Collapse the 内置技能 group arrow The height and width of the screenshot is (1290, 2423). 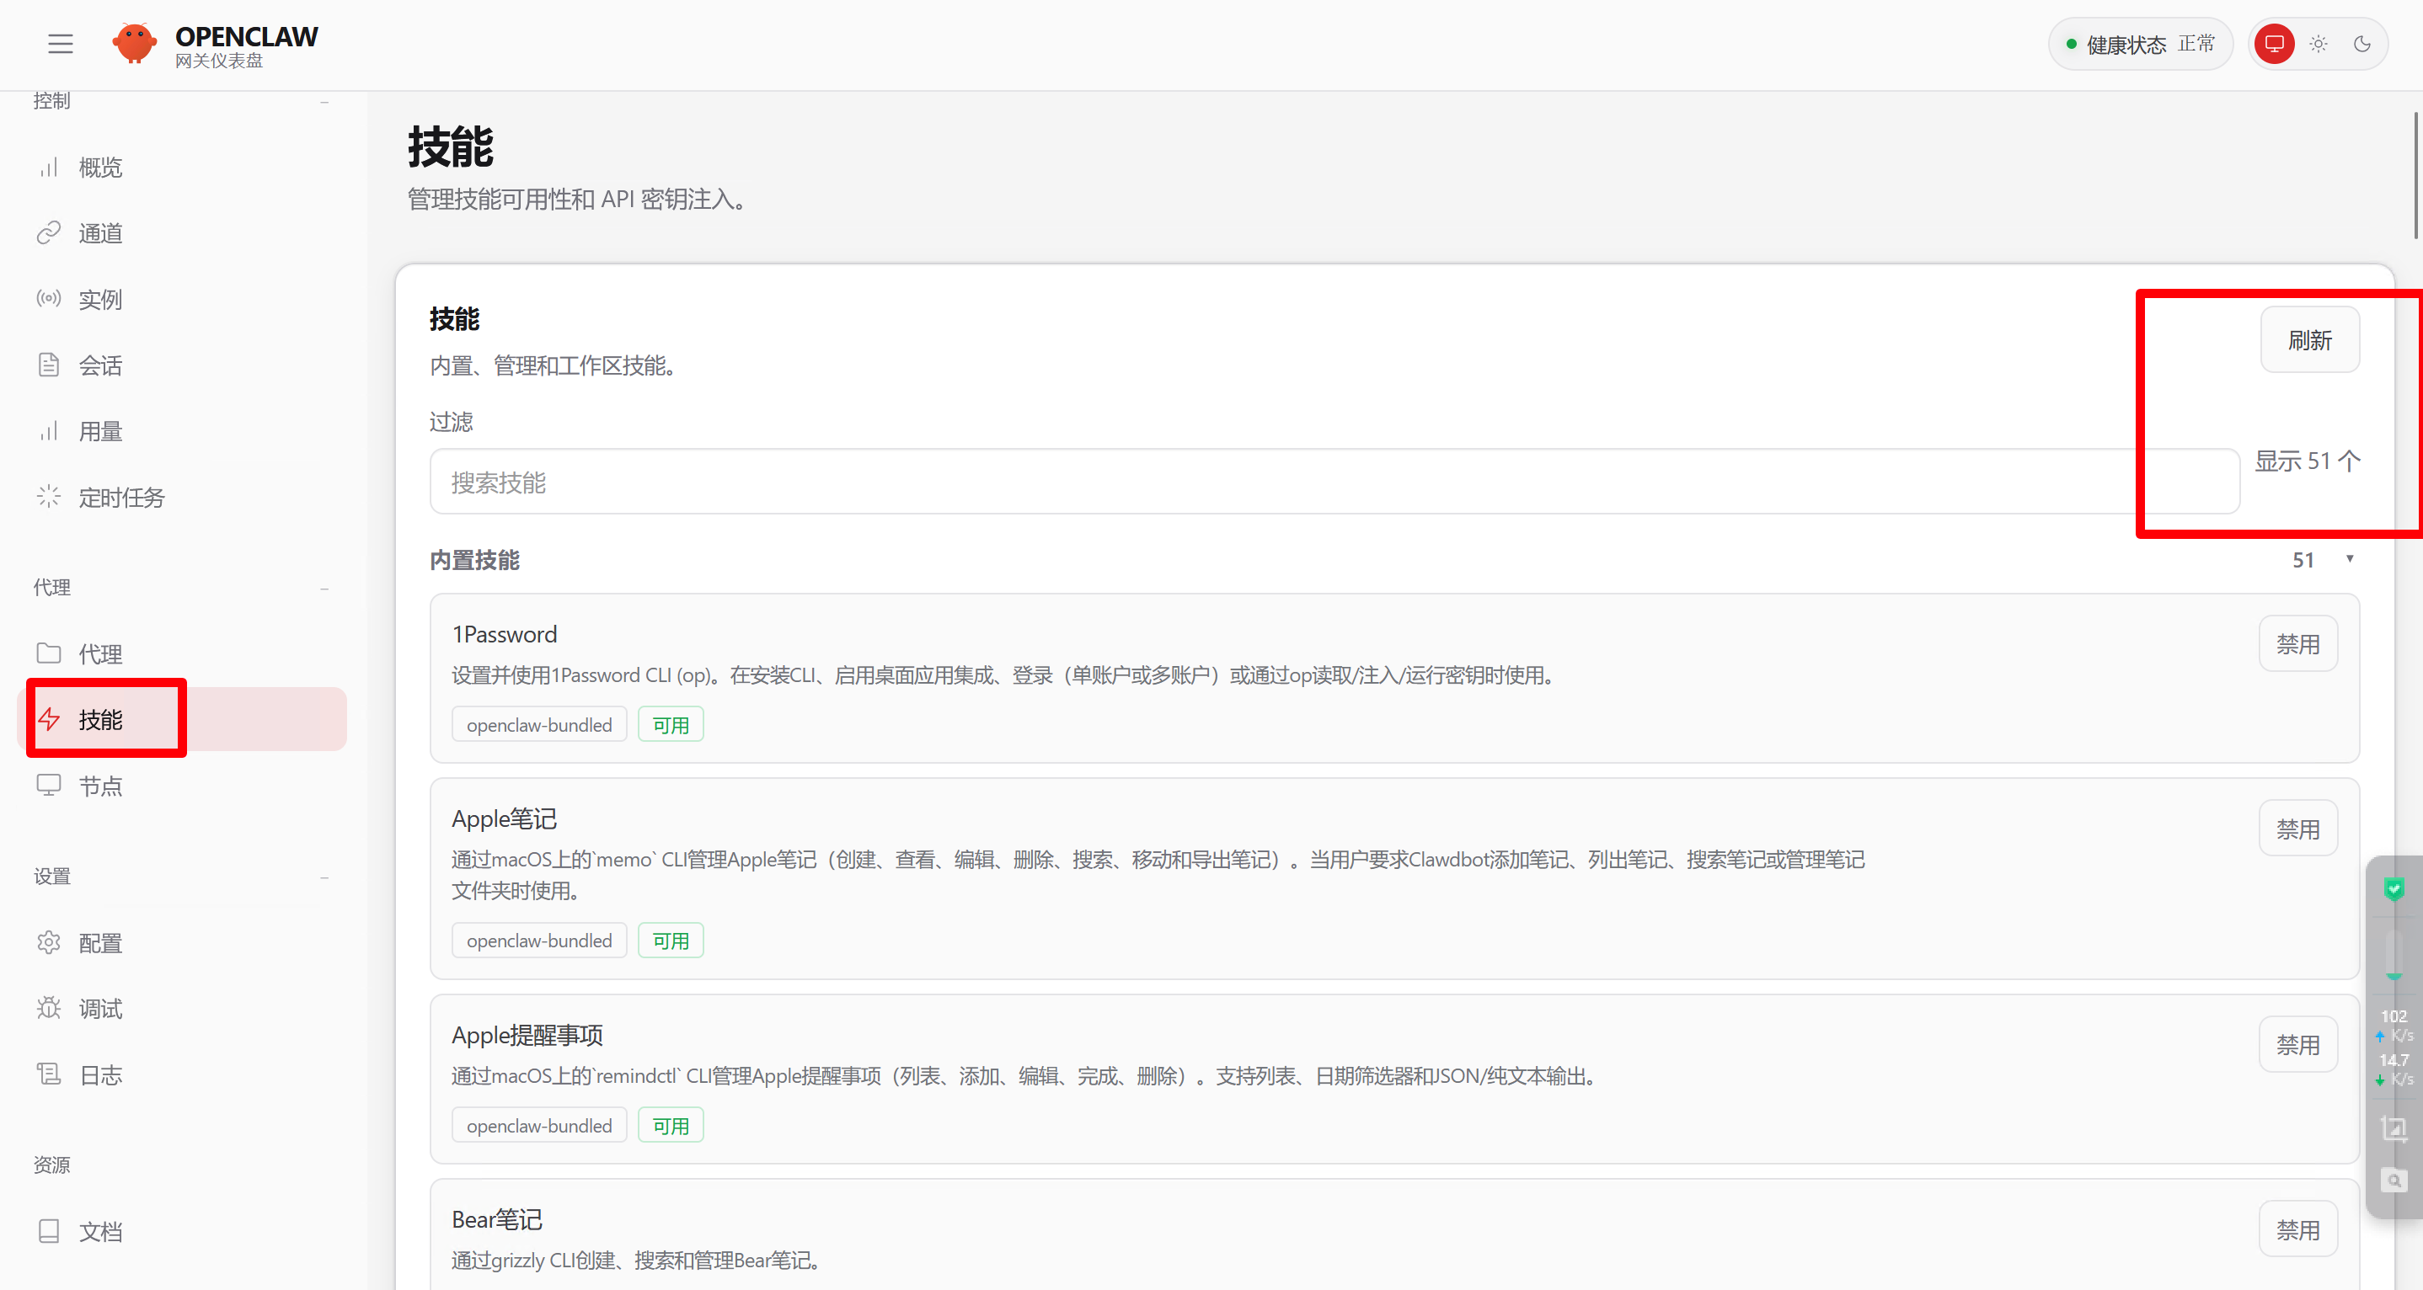(2349, 559)
